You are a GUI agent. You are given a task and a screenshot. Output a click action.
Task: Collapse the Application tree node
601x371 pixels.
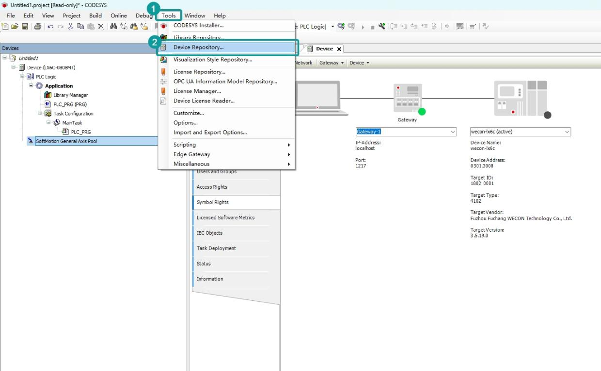31,86
